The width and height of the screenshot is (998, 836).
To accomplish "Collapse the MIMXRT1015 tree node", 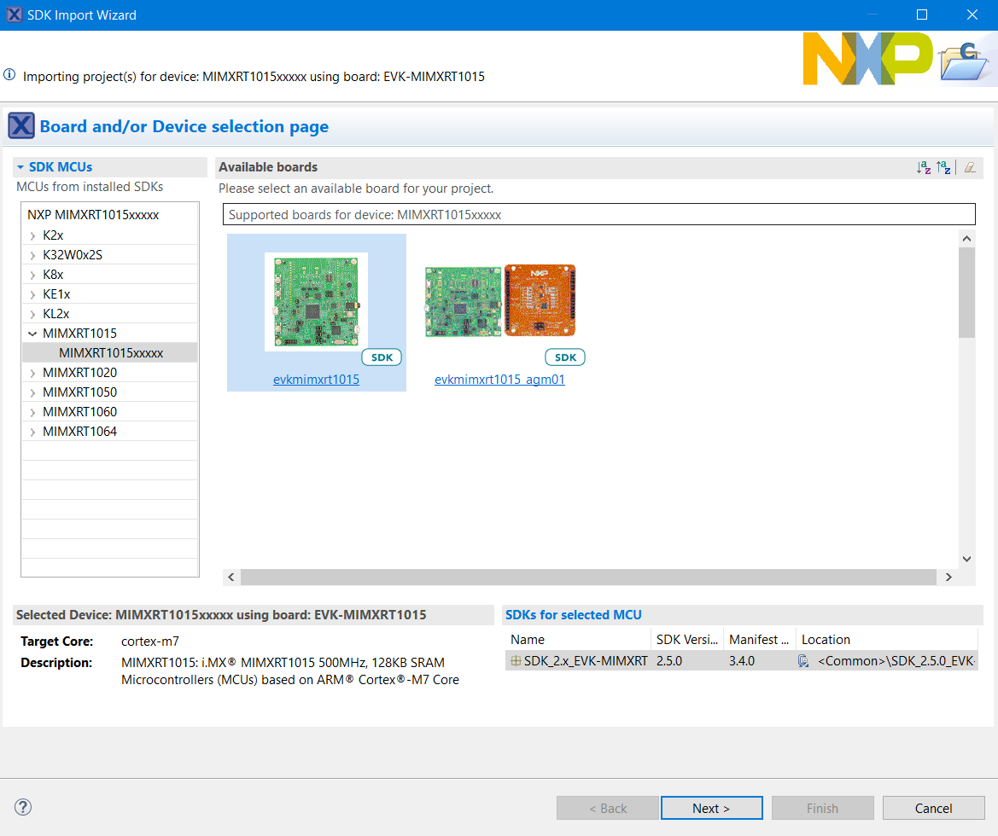I will pyautogui.click(x=32, y=334).
